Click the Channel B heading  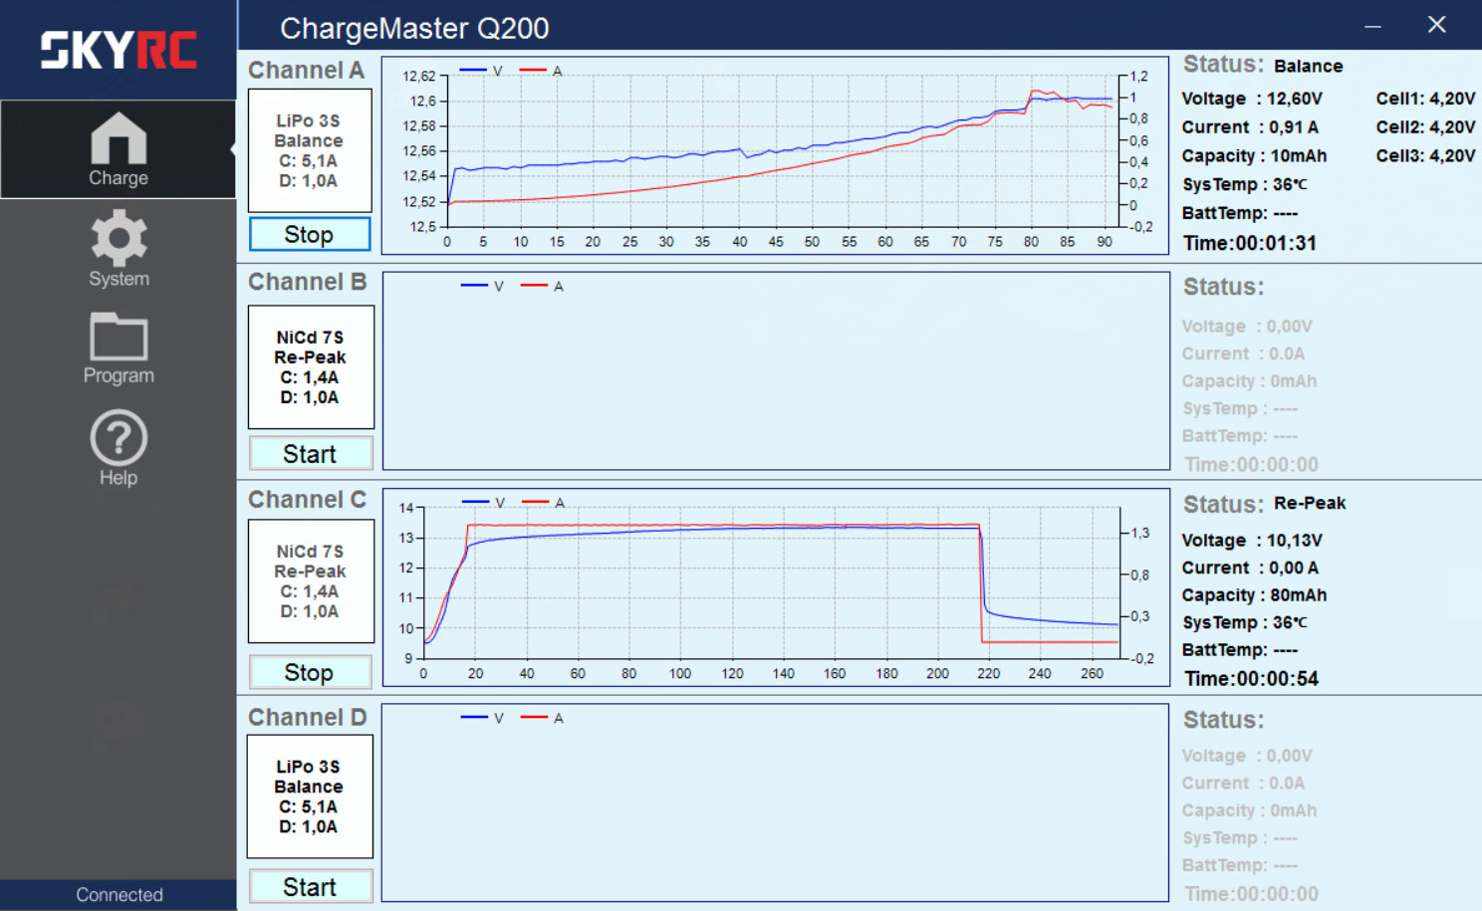(x=308, y=282)
